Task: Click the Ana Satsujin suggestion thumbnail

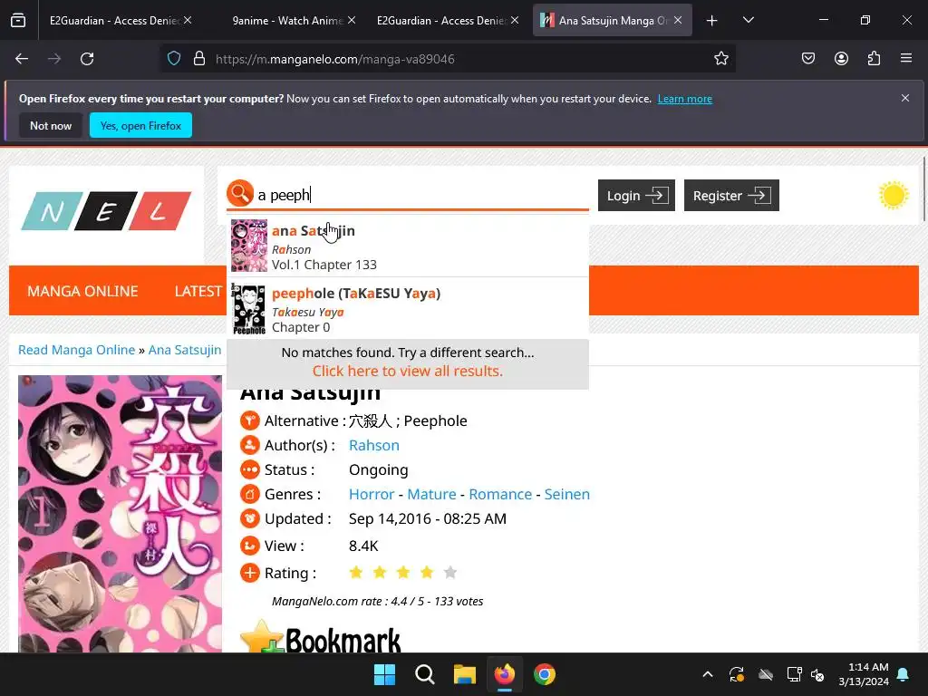Action: coord(248,246)
